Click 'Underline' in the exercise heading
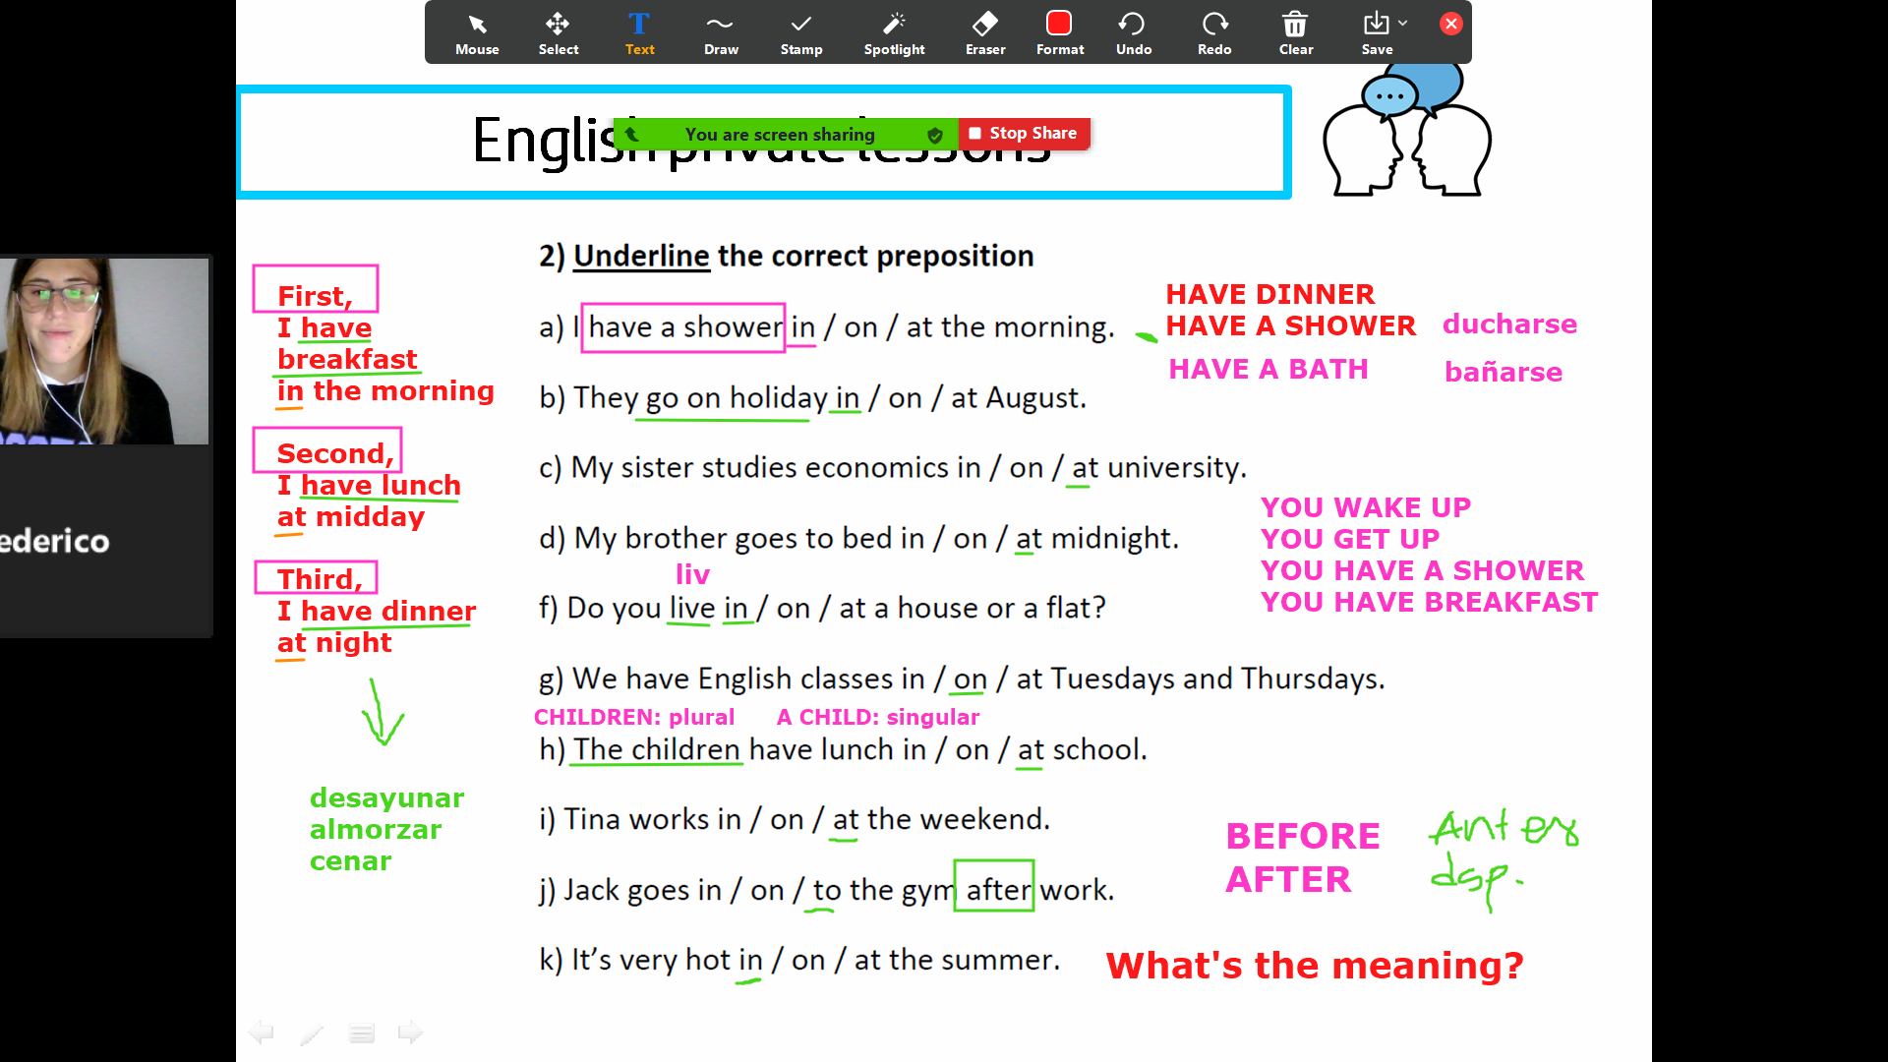The image size is (1888, 1062). (641, 256)
